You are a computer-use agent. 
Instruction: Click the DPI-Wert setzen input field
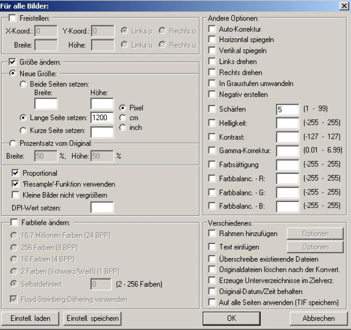click(x=102, y=207)
